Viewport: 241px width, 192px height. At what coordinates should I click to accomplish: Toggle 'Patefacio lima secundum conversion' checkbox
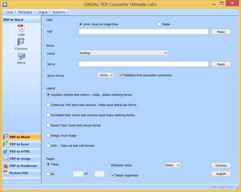[121, 75]
